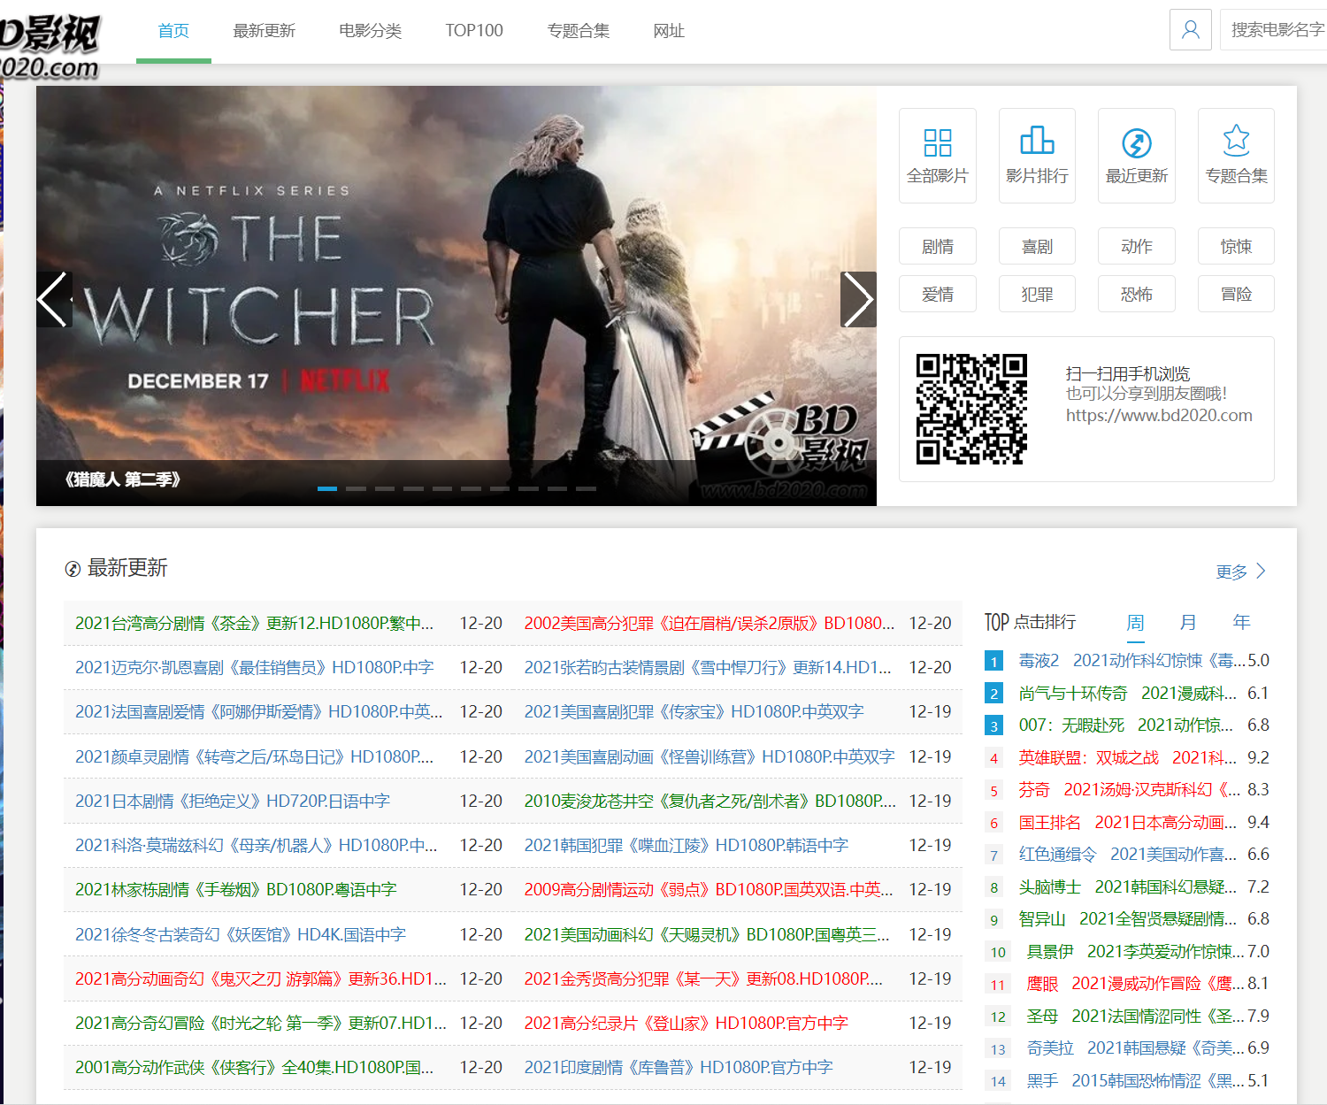Switch ranking to 月 tab
The height and width of the screenshot is (1105, 1327).
click(1188, 622)
